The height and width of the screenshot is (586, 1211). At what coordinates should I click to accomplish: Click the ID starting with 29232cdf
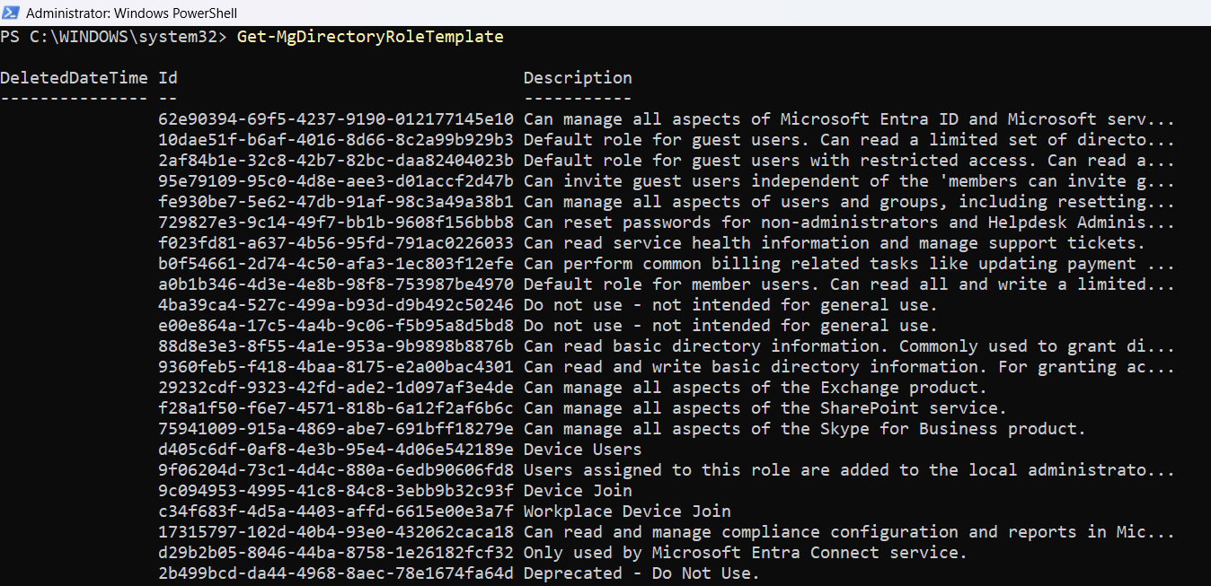click(x=336, y=388)
